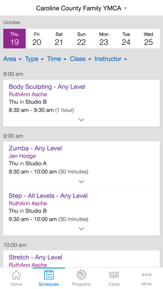Tap the Schedules calendar icon
The image size is (163, 289).
[x=49, y=275]
